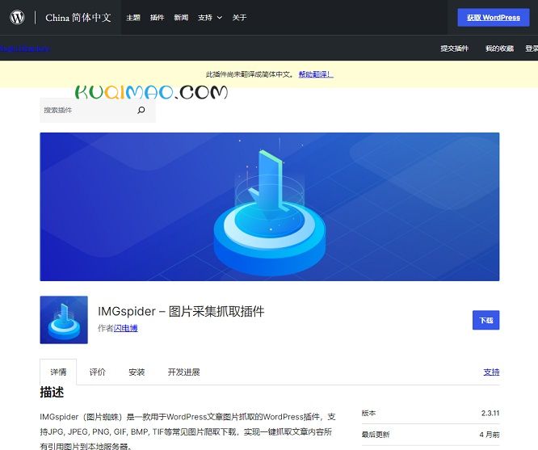The height and width of the screenshot is (450, 538).
Task: Click the 登录 link
Action: 532,48
